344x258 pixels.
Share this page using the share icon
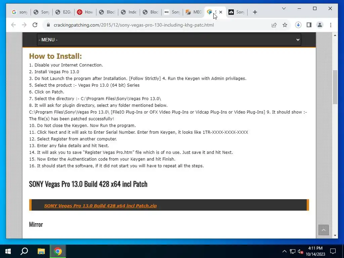point(274,25)
